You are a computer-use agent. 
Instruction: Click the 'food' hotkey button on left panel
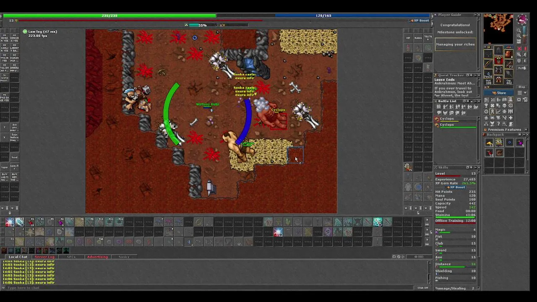pos(14,157)
